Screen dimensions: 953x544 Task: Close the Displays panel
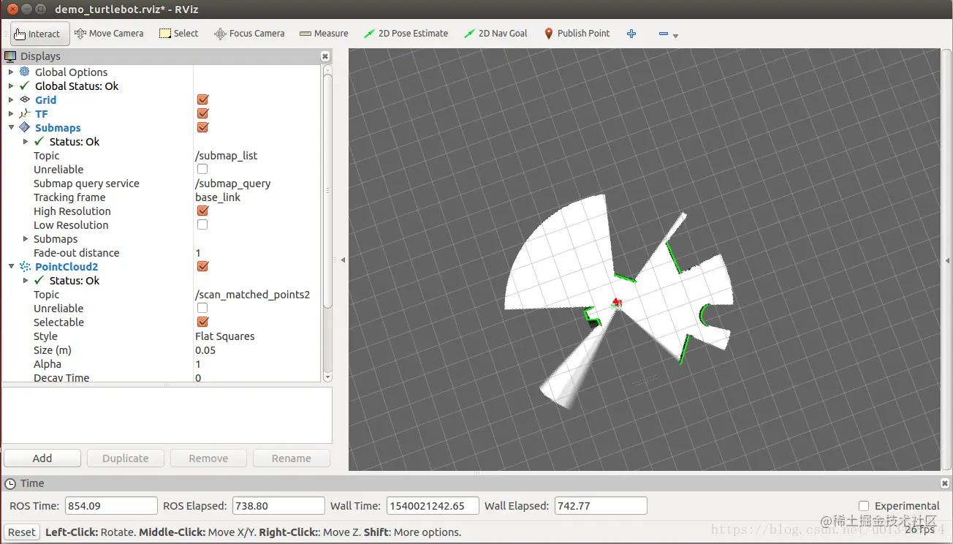(325, 56)
